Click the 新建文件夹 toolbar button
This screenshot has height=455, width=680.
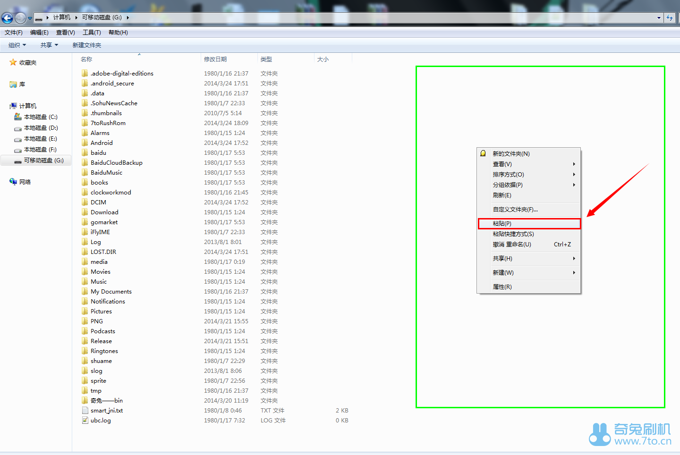87,45
